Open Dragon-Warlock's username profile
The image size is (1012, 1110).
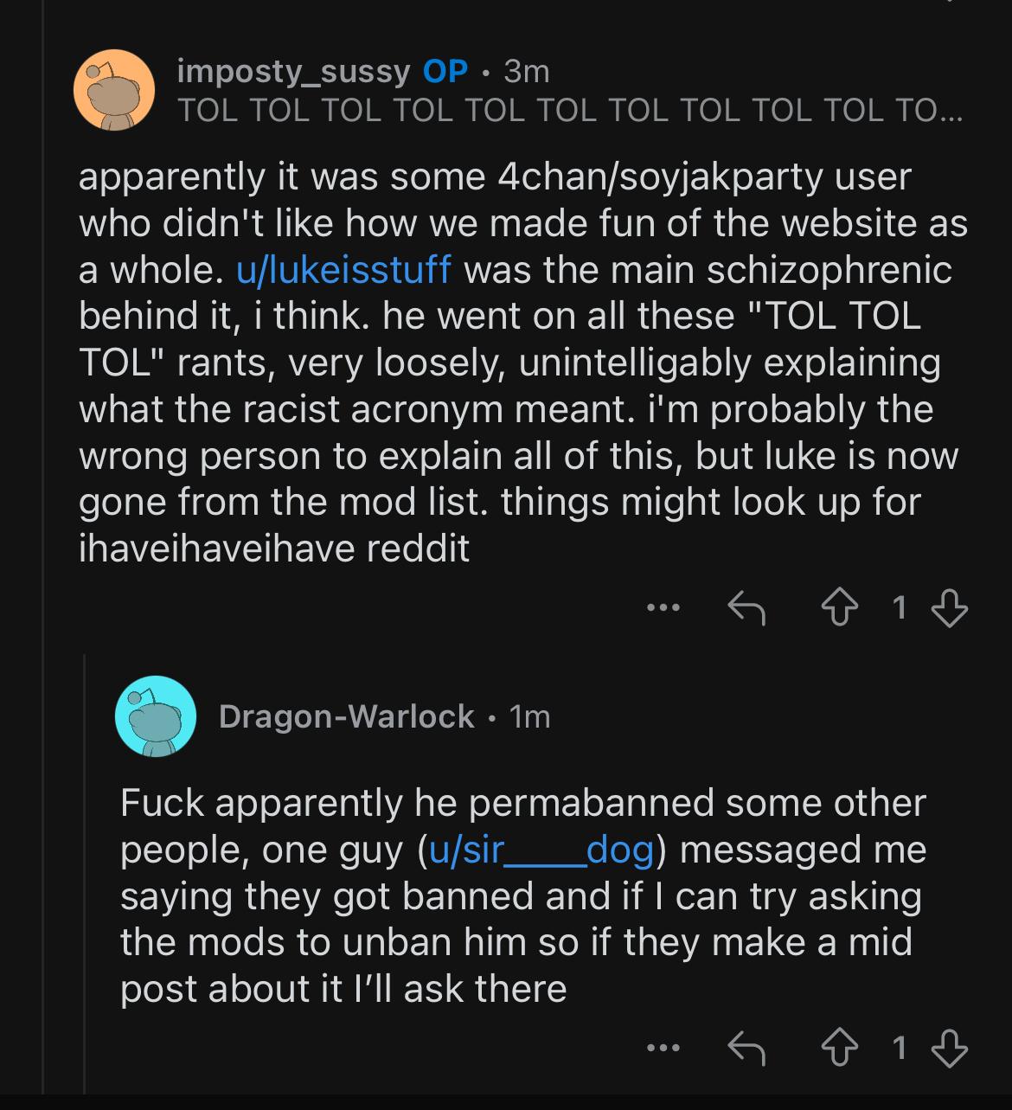(346, 716)
